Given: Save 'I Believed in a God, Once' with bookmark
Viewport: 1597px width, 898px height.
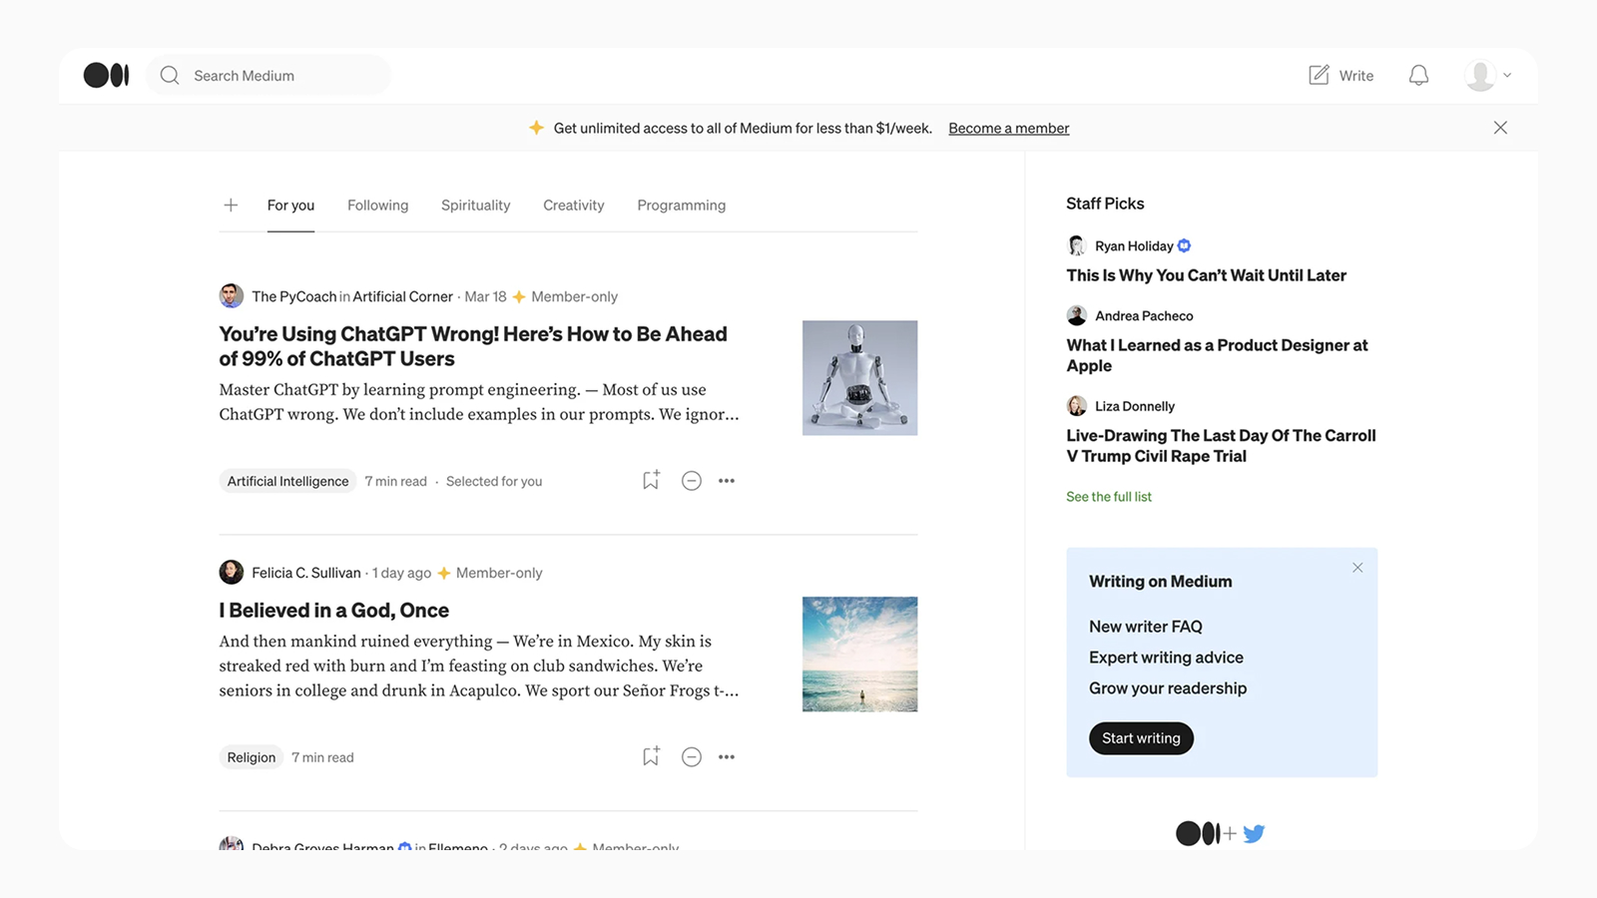Looking at the screenshot, I should [x=650, y=756].
